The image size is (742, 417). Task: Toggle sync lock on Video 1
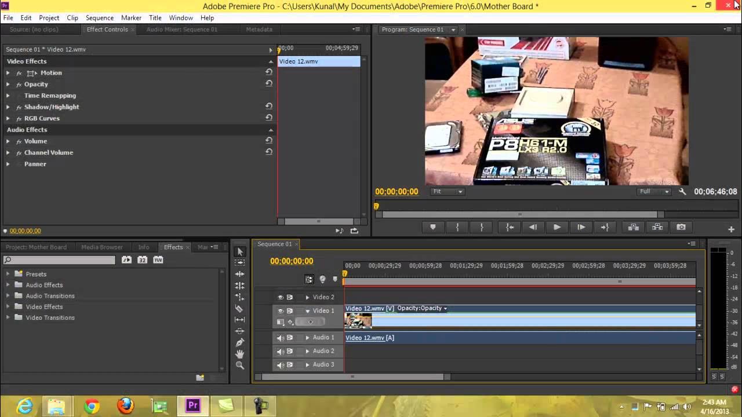[x=290, y=311]
